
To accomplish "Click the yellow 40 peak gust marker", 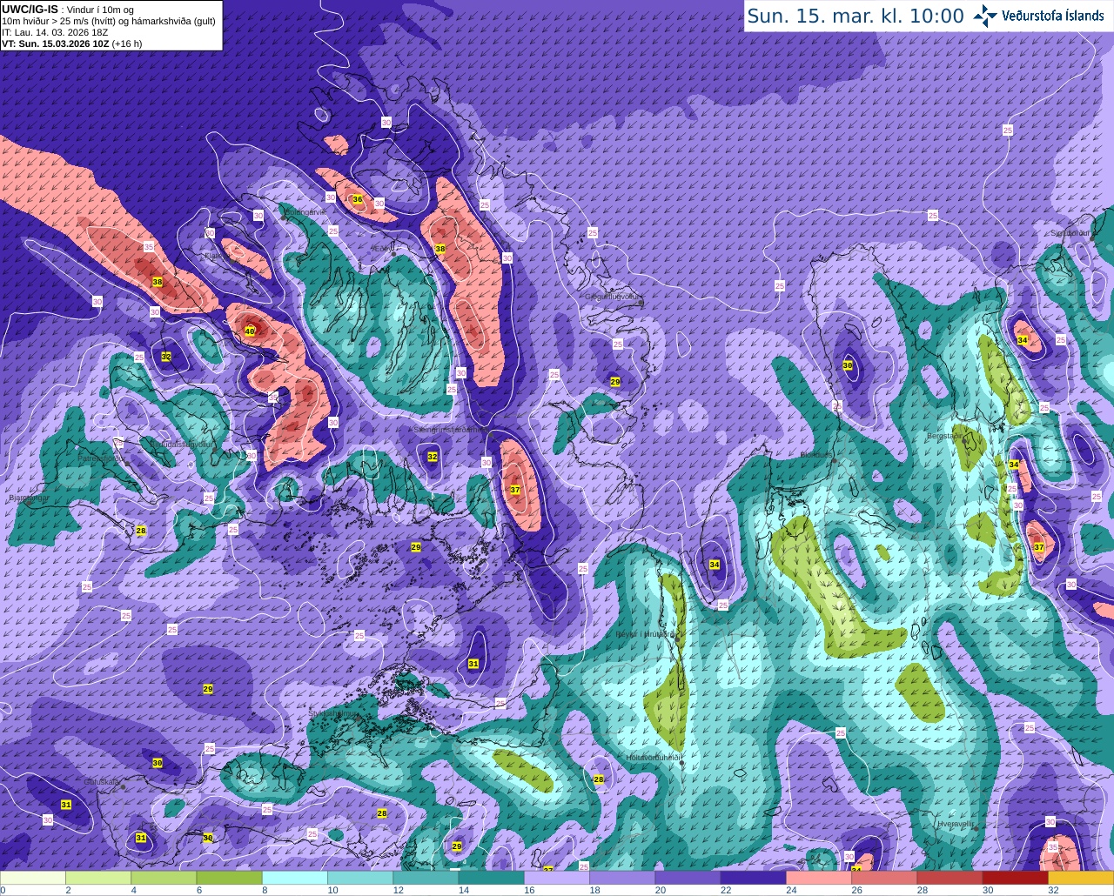I will (250, 331).
